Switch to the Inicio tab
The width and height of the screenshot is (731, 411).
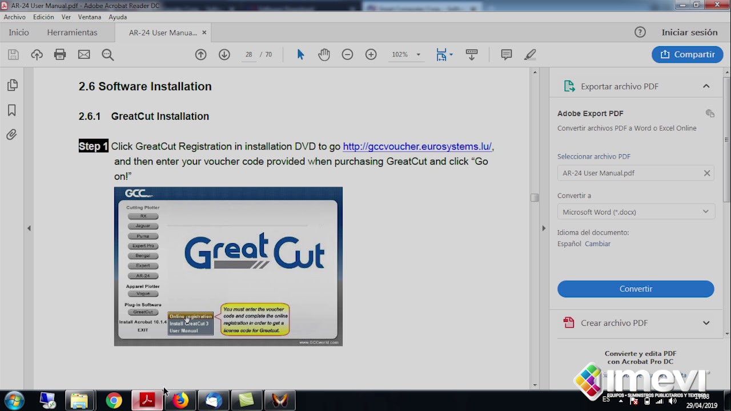pyautogui.click(x=19, y=33)
